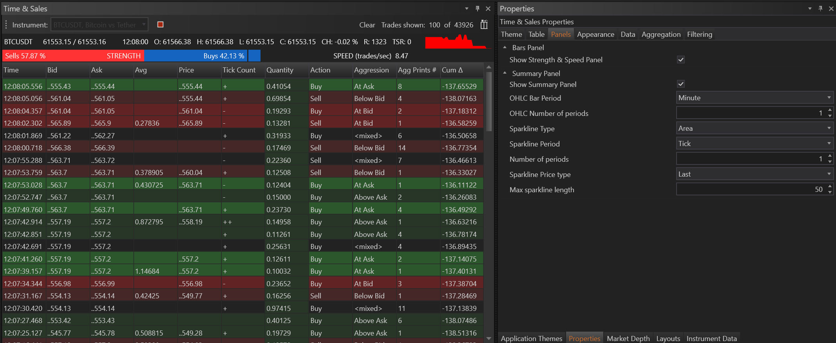This screenshot has height=343, width=836.
Task: Open the Sparkline Type dropdown showing Area
Action: click(x=829, y=128)
